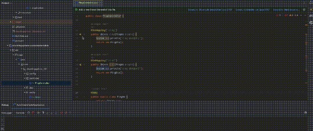The image size is (313, 131).
Task: Click the Rerun debug session icon
Action: [x=28, y=113]
